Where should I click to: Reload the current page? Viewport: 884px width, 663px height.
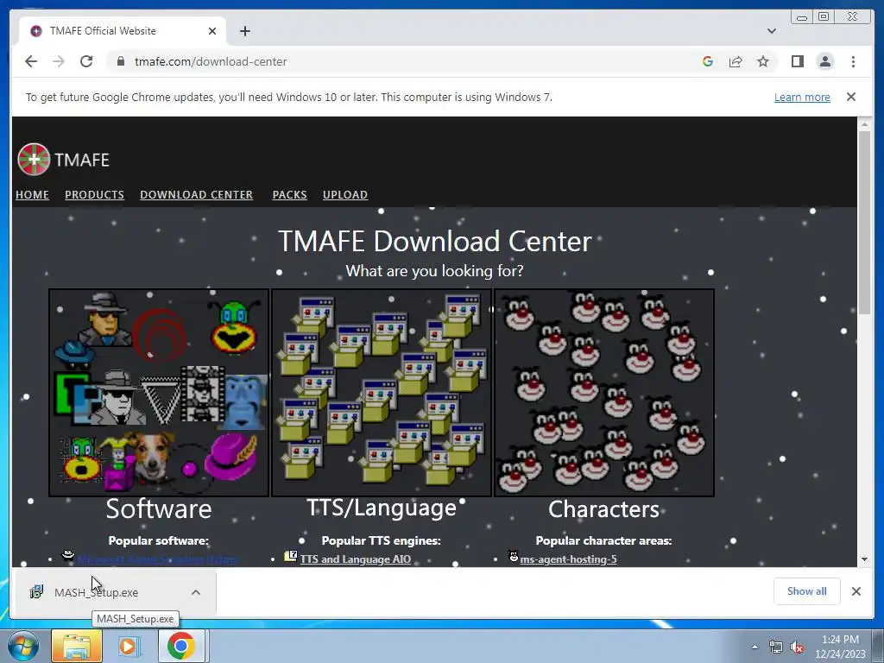point(86,61)
